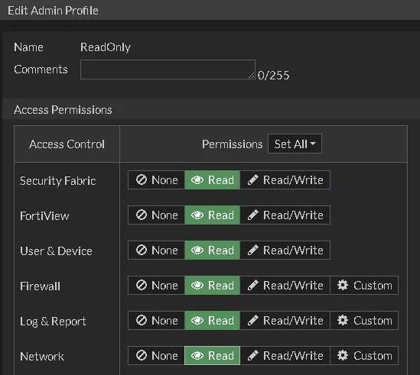420x375 pixels.
Task: Open the Set All permissions dropdown
Action: click(x=295, y=144)
